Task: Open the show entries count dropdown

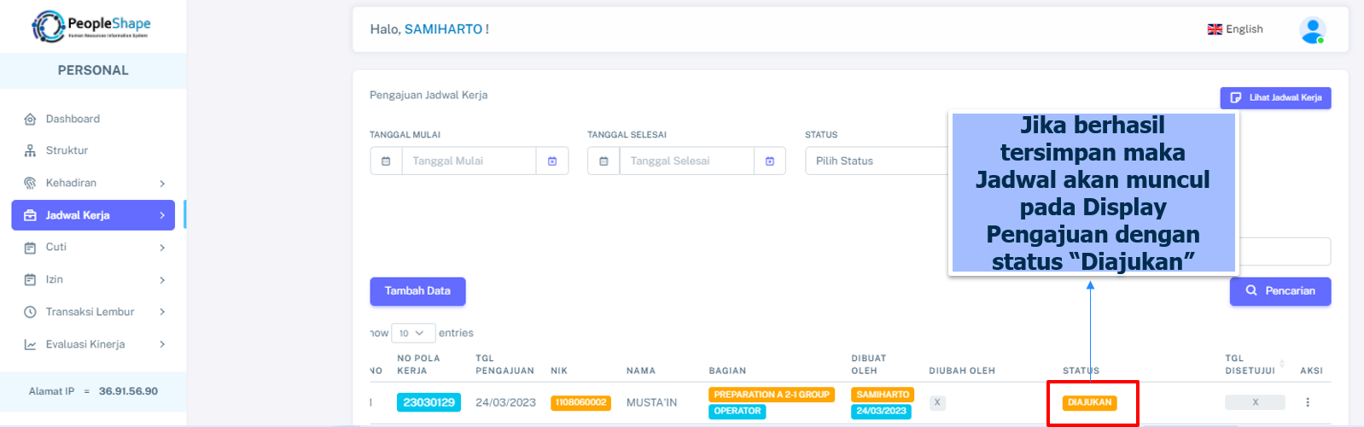Action: pyautogui.click(x=412, y=333)
